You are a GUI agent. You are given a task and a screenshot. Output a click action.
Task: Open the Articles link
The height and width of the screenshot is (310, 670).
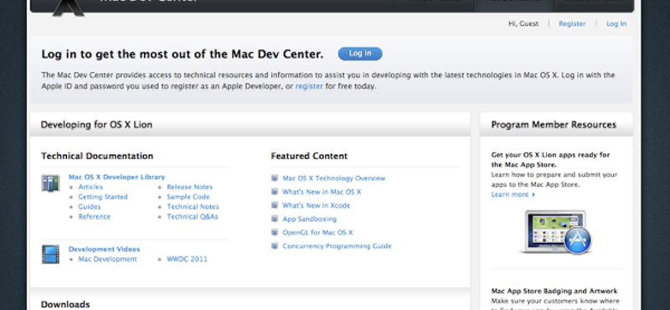(x=90, y=187)
